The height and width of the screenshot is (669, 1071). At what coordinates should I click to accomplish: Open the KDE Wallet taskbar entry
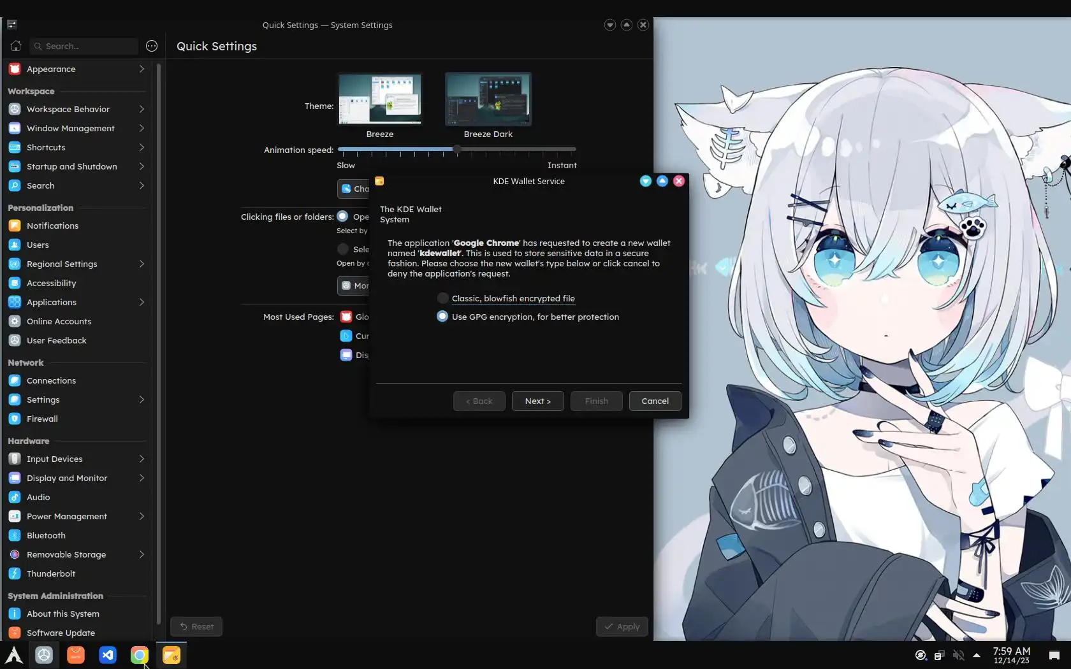pos(171,655)
